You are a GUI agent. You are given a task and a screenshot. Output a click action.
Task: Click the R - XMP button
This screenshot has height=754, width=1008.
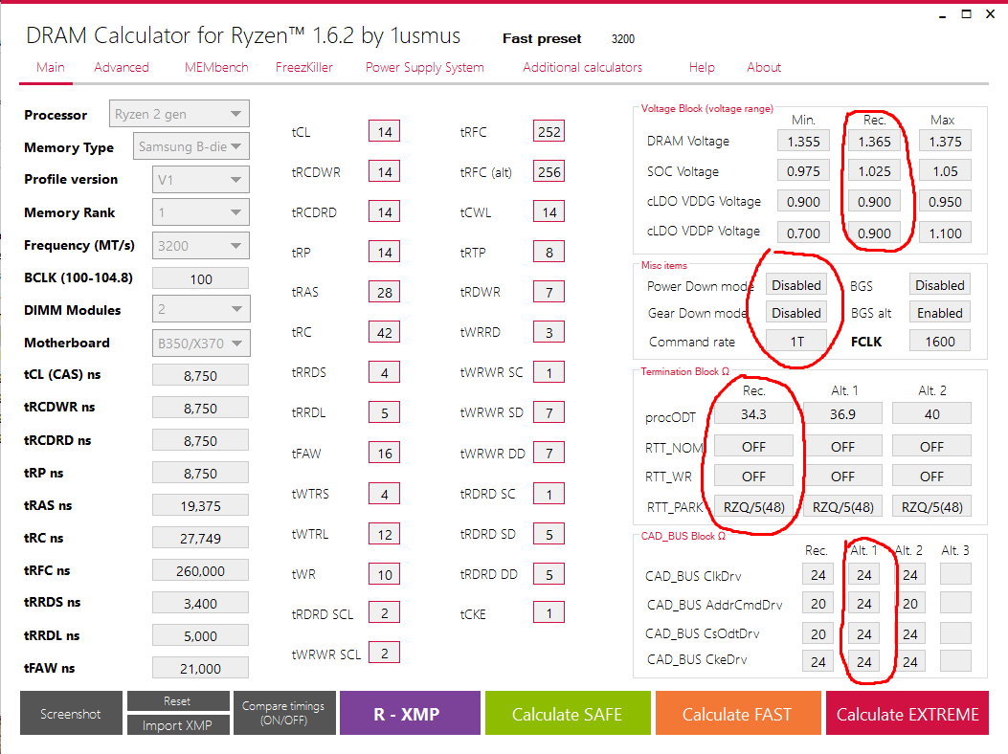tap(410, 714)
